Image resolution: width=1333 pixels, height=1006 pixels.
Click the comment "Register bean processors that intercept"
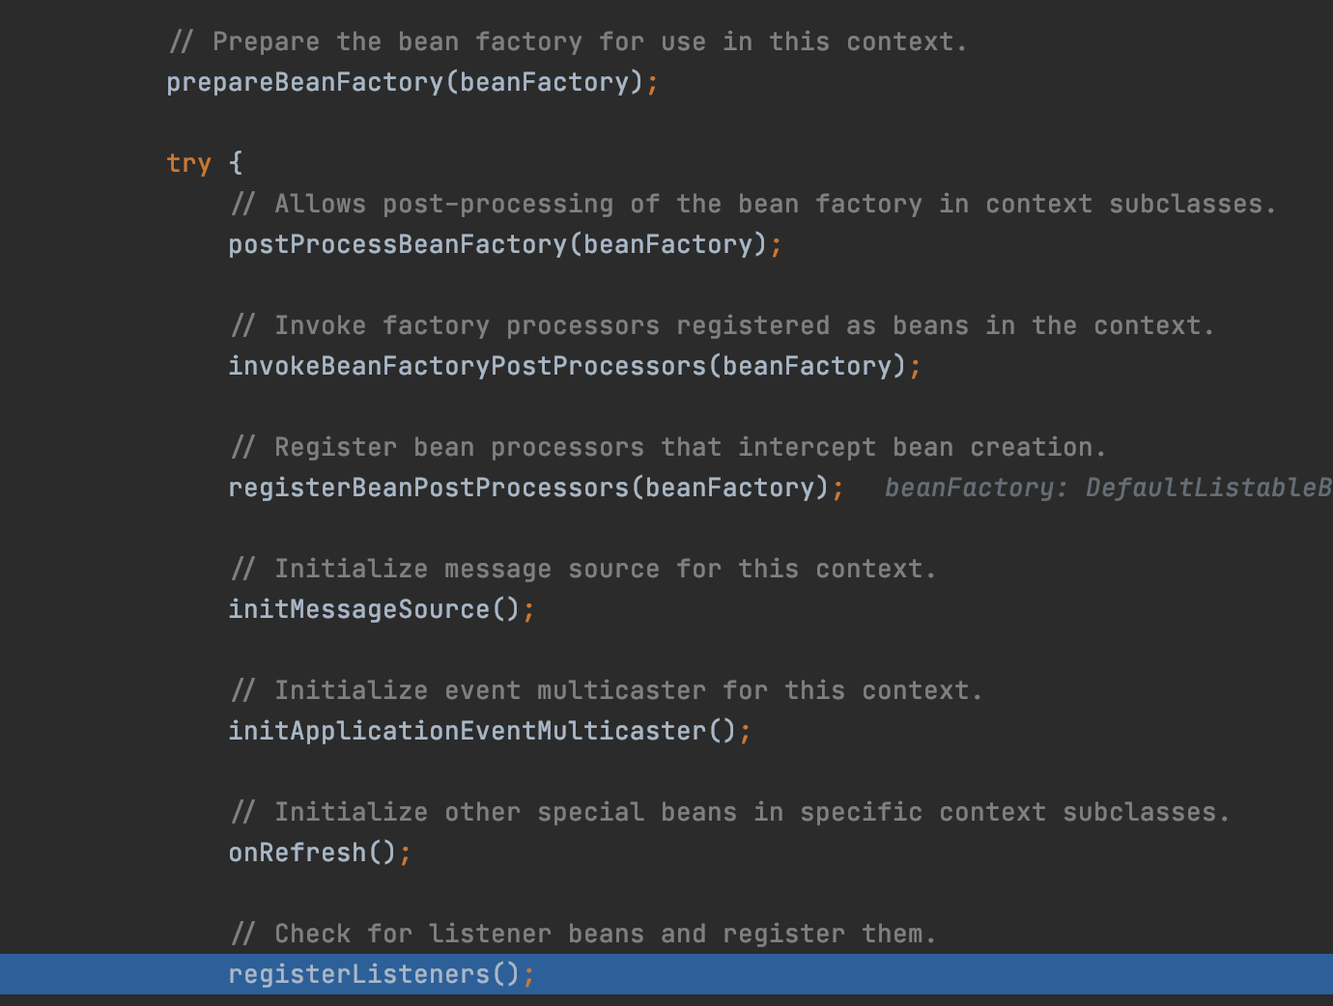point(575,448)
